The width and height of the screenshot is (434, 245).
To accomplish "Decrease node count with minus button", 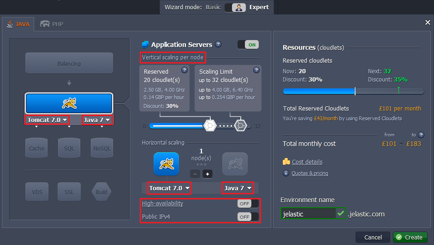I will 195,174.
